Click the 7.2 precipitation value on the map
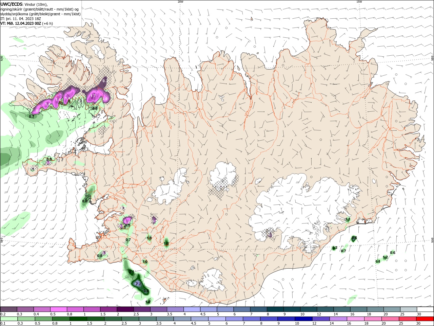Viewport: 434px width, 326px height. [138, 284]
